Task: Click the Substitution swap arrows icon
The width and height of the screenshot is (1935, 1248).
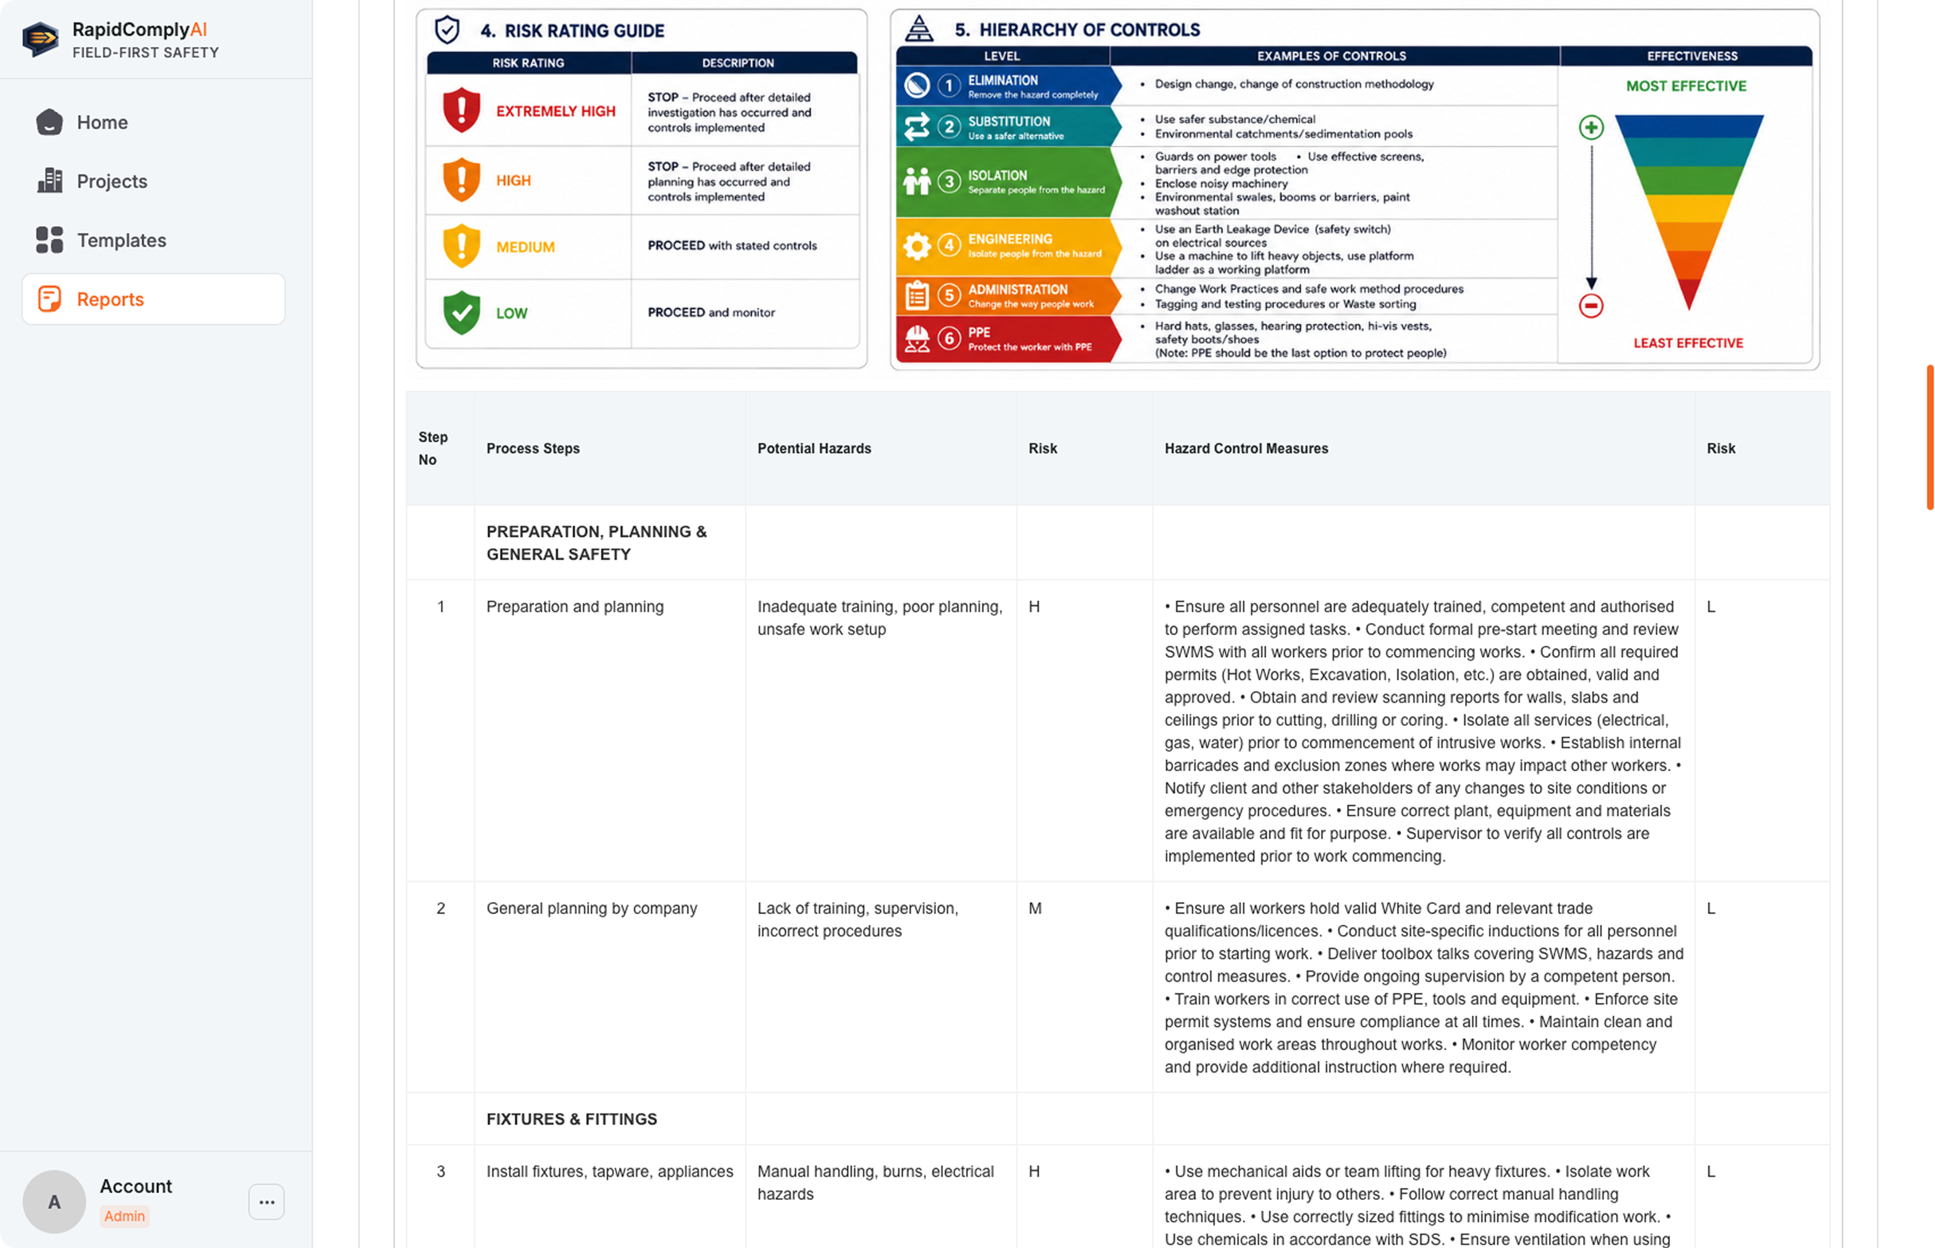Action: tap(917, 127)
